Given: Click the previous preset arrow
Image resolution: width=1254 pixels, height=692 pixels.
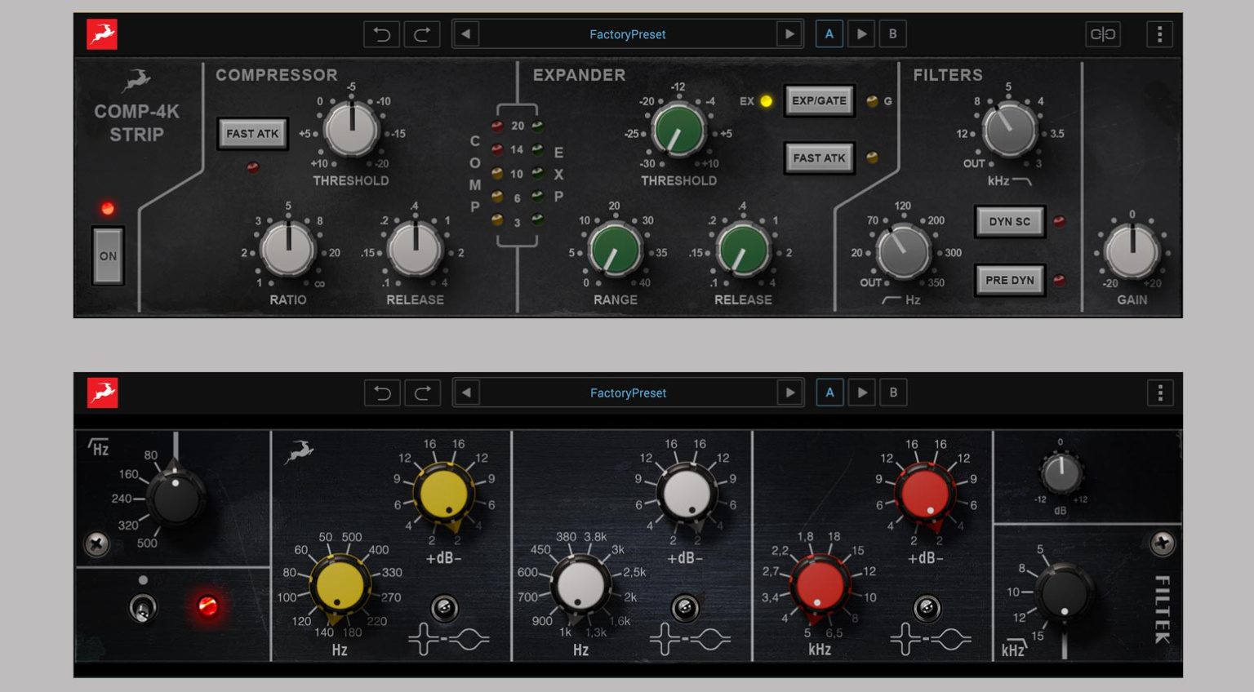Looking at the screenshot, I should (x=466, y=33).
